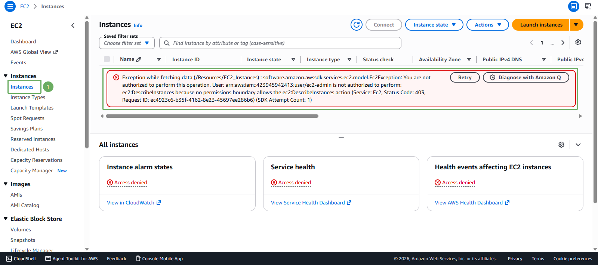The image size is (598, 265).
Task: Click the Connect button
Action: [384, 25]
